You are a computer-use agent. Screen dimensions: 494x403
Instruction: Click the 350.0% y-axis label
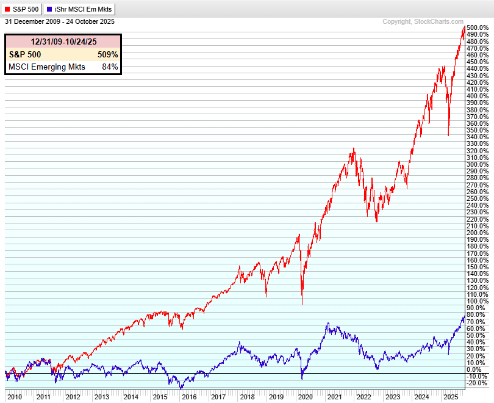(478, 130)
